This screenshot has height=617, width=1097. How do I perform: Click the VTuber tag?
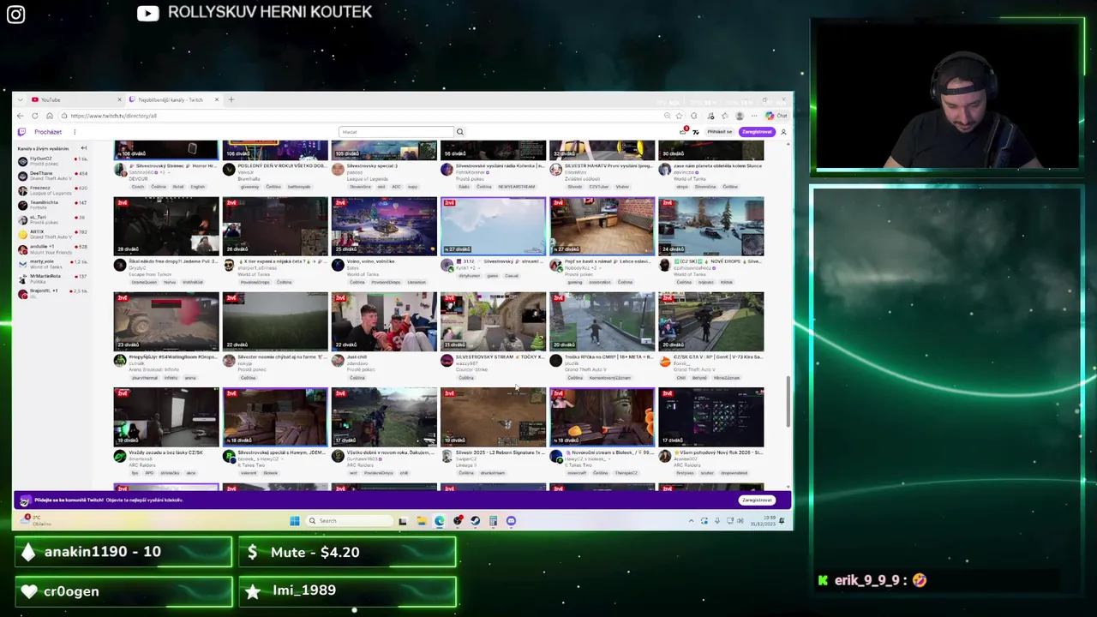point(621,187)
